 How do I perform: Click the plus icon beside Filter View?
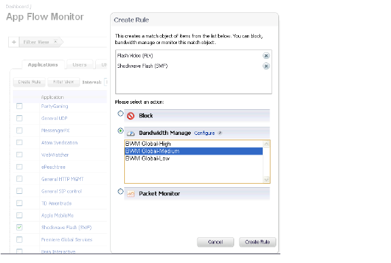point(14,42)
